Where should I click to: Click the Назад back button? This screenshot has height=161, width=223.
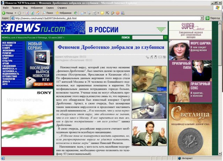tap(7, 13)
